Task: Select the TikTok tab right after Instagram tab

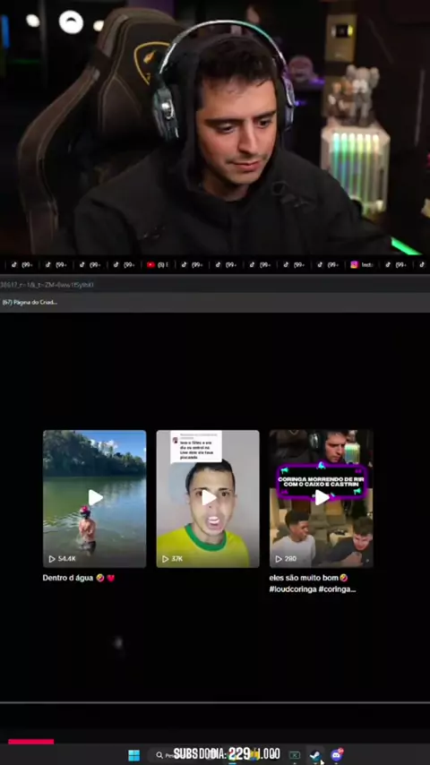Action: pyautogui.click(x=396, y=265)
